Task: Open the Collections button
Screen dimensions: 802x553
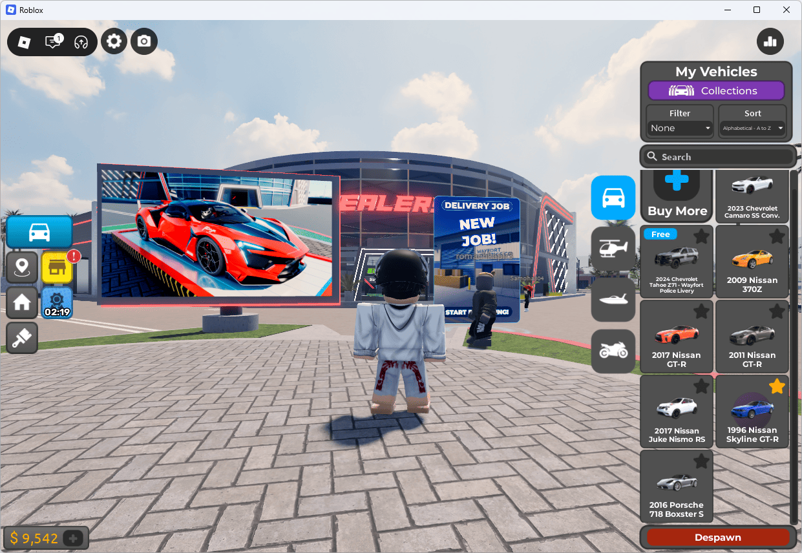Action: pos(716,90)
